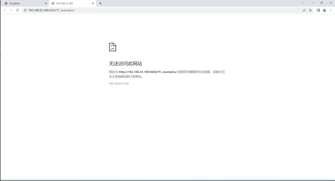Image resolution: width=335 pixels, height=181 pixels.
Task: Open the side panel icon
Action: click(x=318, y=10)
